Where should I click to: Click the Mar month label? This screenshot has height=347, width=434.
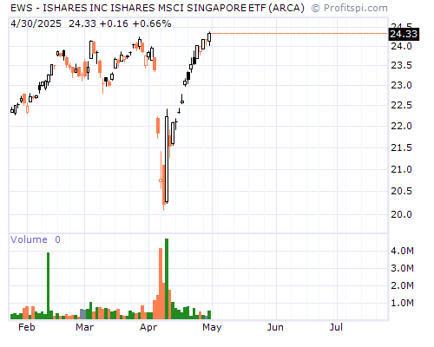point(84,327)
